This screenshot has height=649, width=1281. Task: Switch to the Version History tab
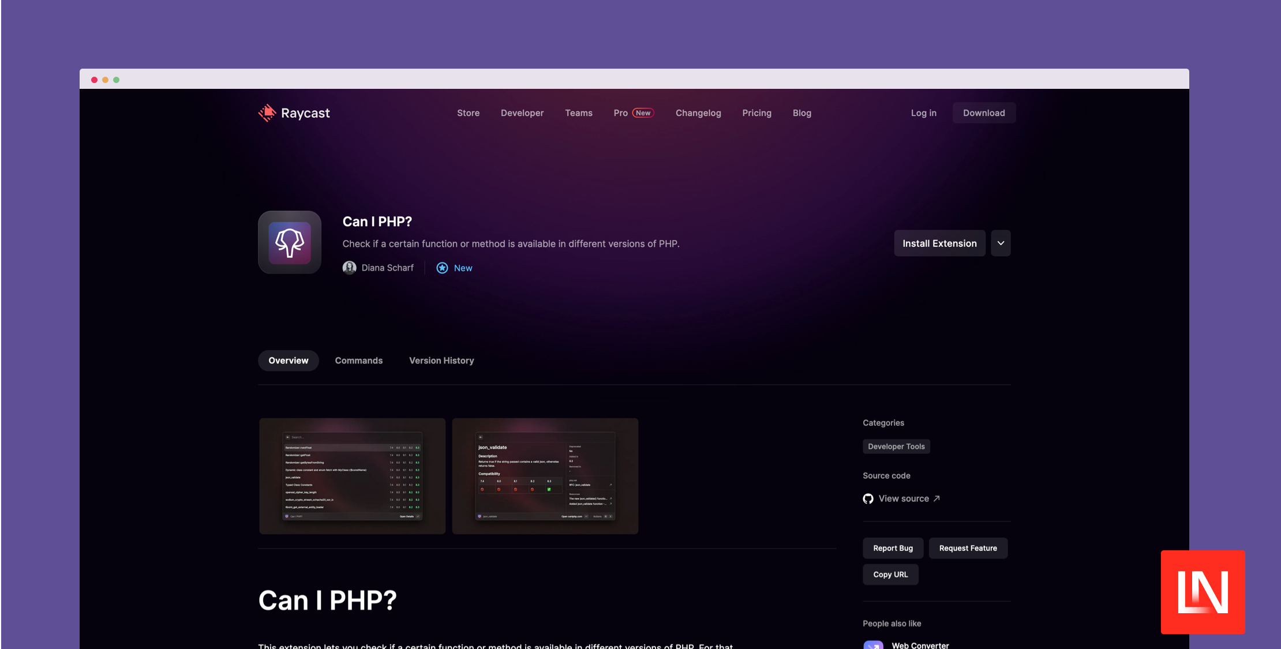tap(441, 361)
